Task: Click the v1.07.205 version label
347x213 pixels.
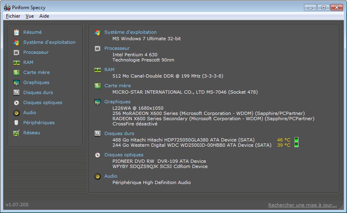Action: (x=17, y=205)
